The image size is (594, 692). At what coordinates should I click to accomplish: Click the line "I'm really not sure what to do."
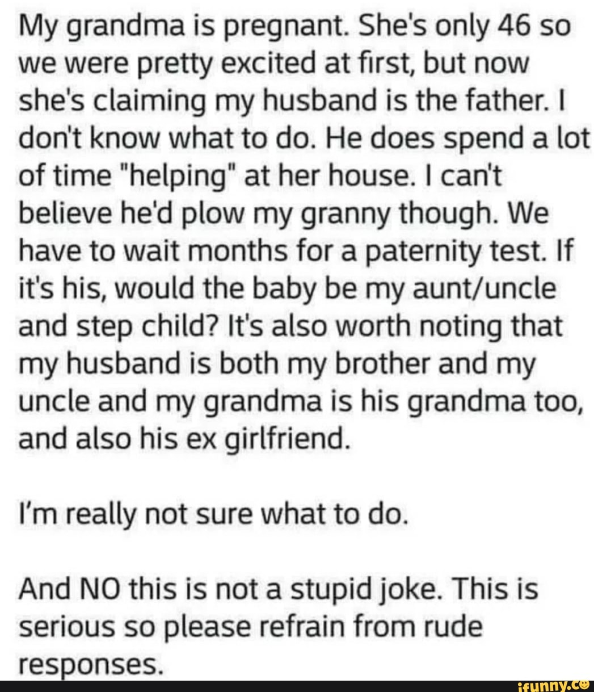pyautogui.click(x=213, y=515)
